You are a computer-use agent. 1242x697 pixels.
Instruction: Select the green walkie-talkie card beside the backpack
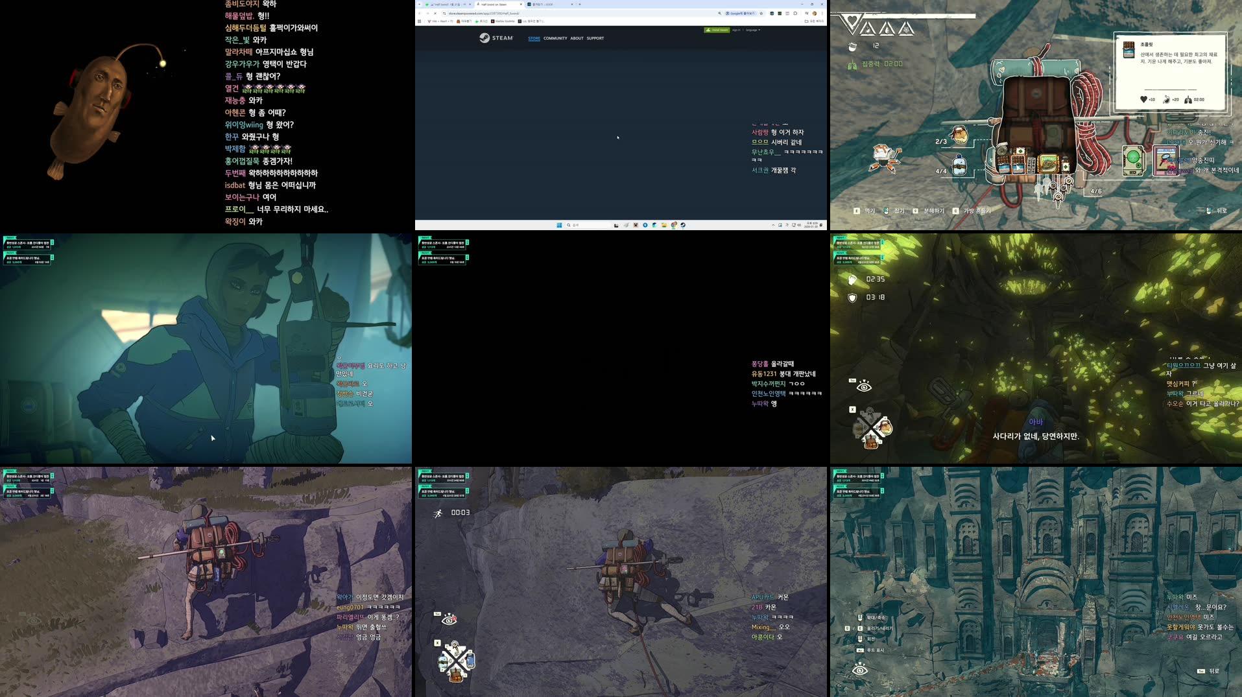click(x=1133, y=161)
